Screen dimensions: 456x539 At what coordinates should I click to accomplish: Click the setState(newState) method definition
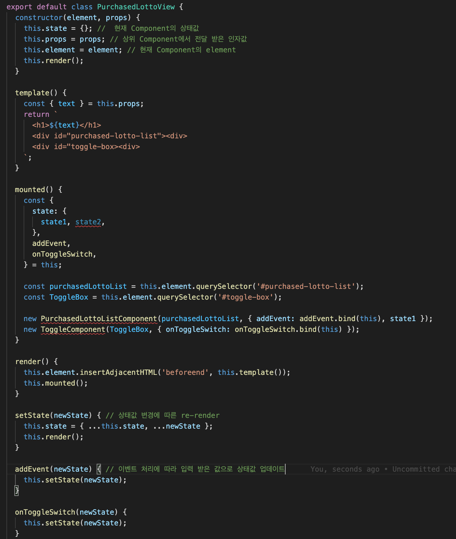point(54,415)
